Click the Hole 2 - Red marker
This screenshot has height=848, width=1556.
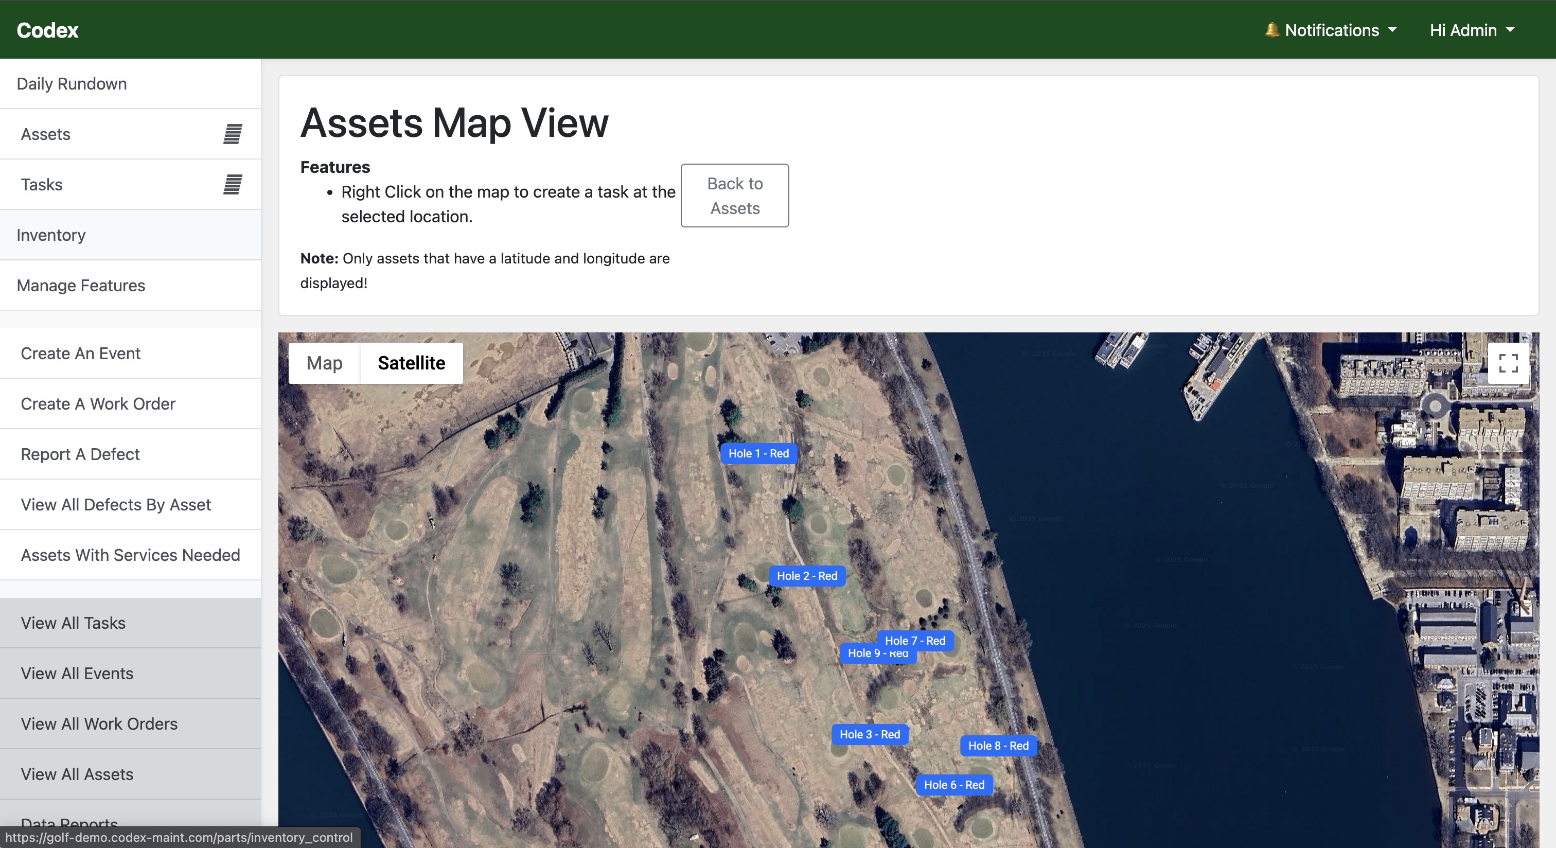tap(807, 576)
